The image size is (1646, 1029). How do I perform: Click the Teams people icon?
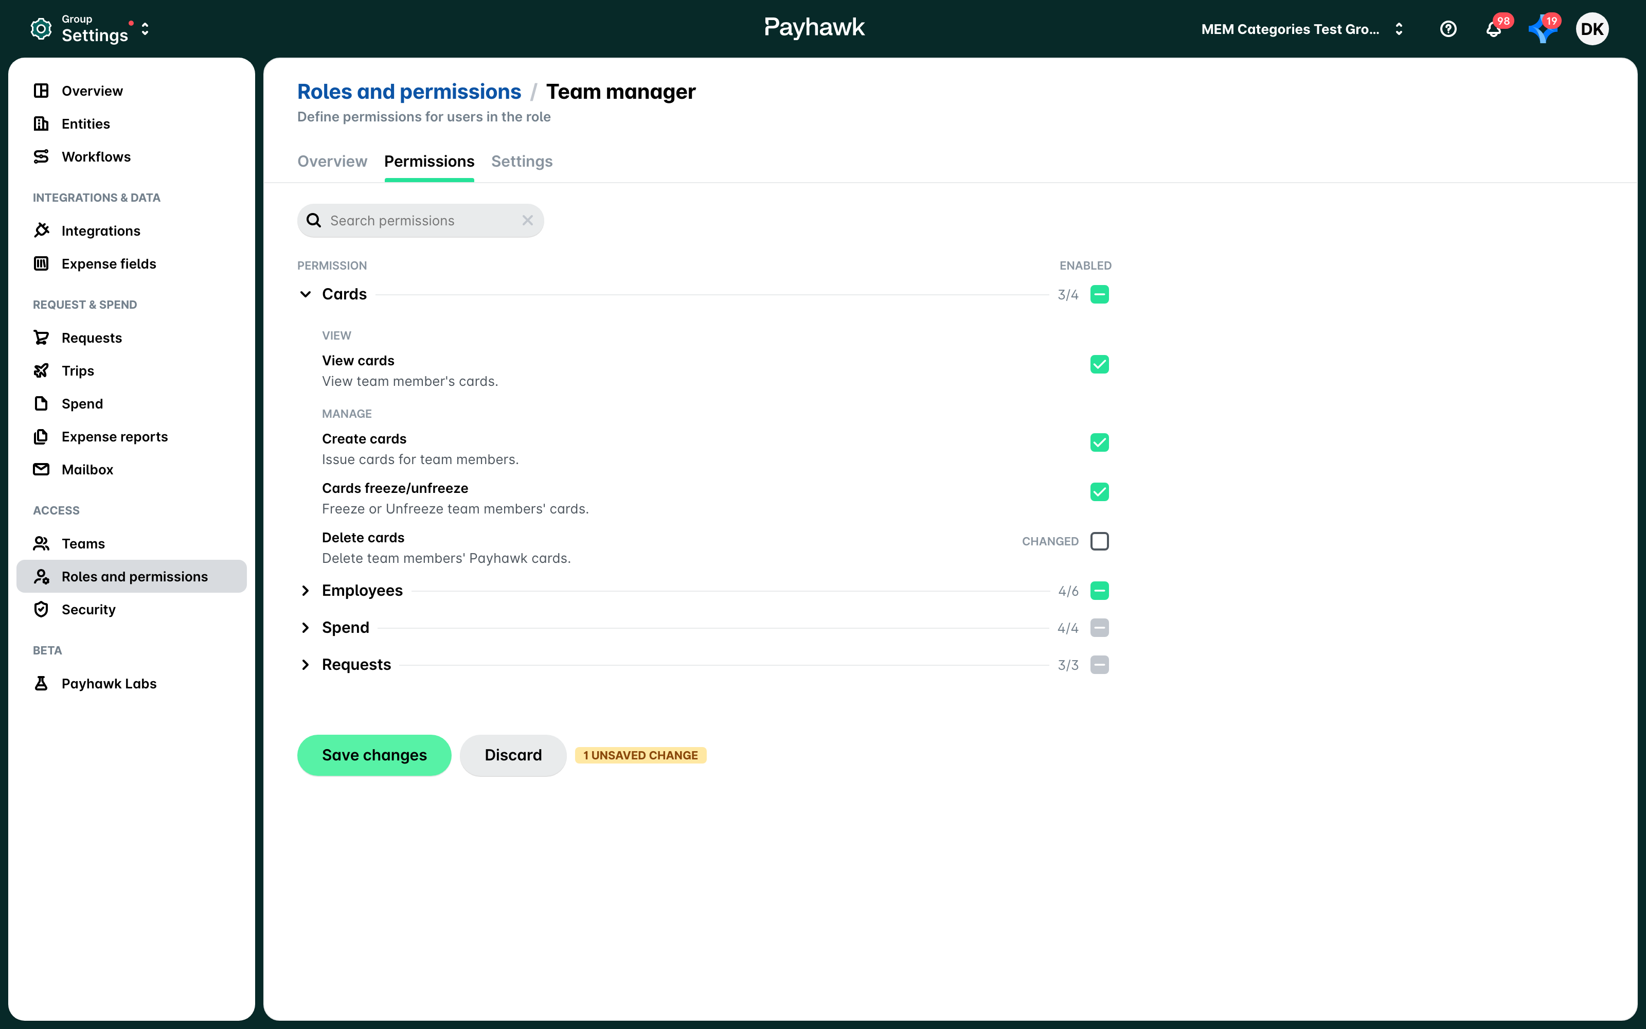point(41,543)
